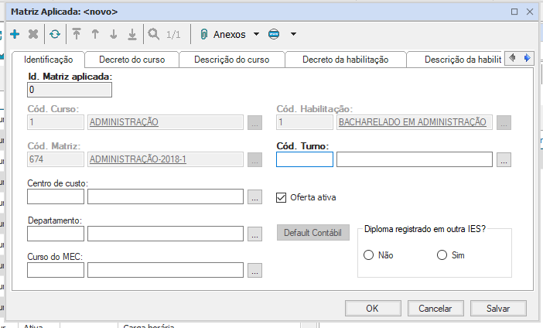
Task: Go to first record arrow icon
Action: point(77,34)
